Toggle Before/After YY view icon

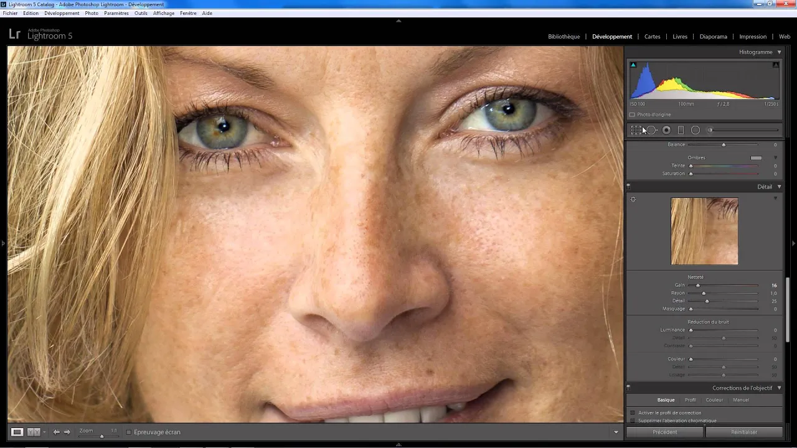coord(34,432)
